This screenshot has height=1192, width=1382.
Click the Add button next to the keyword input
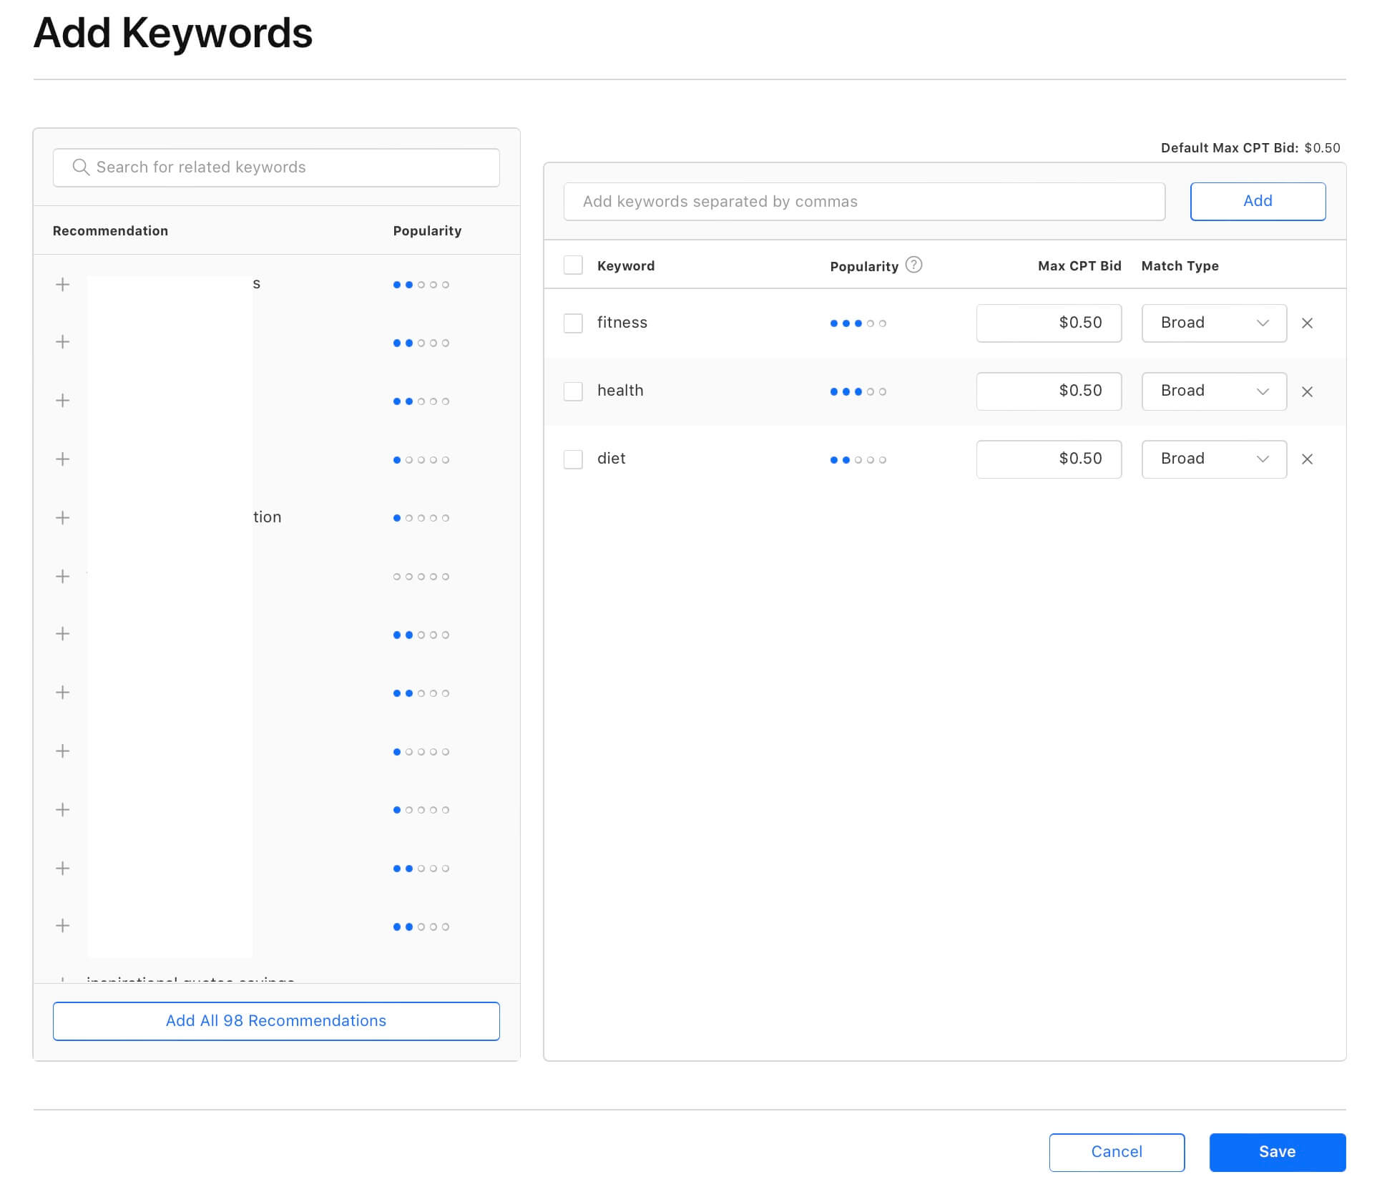click(x=1258, y=201)
